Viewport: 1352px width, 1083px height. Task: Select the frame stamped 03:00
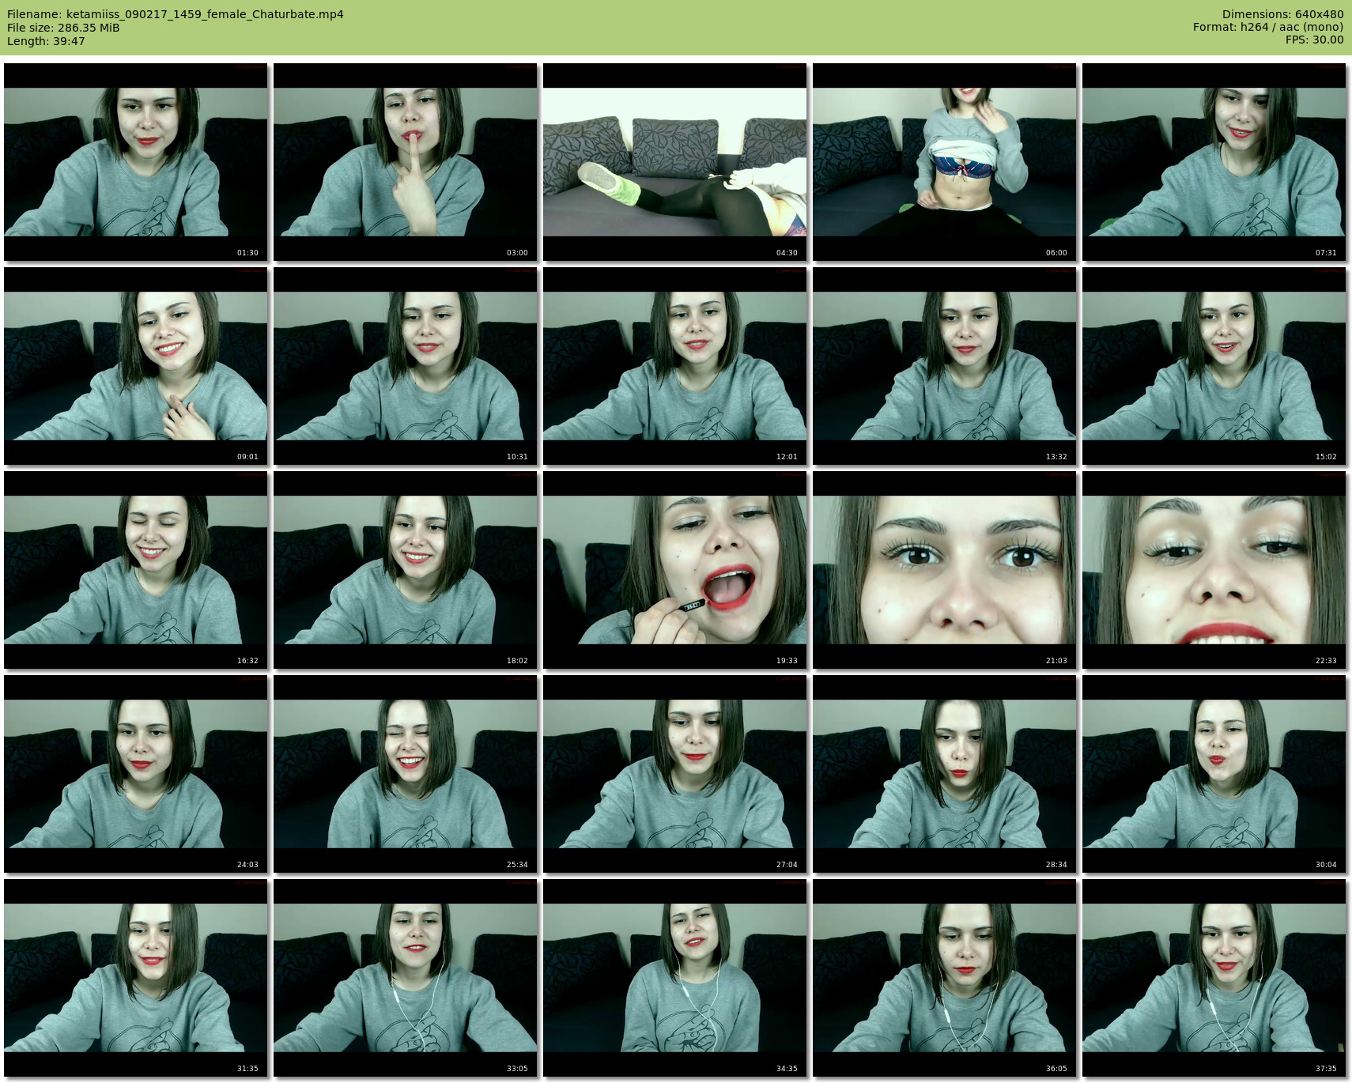[x=406, y=162]
